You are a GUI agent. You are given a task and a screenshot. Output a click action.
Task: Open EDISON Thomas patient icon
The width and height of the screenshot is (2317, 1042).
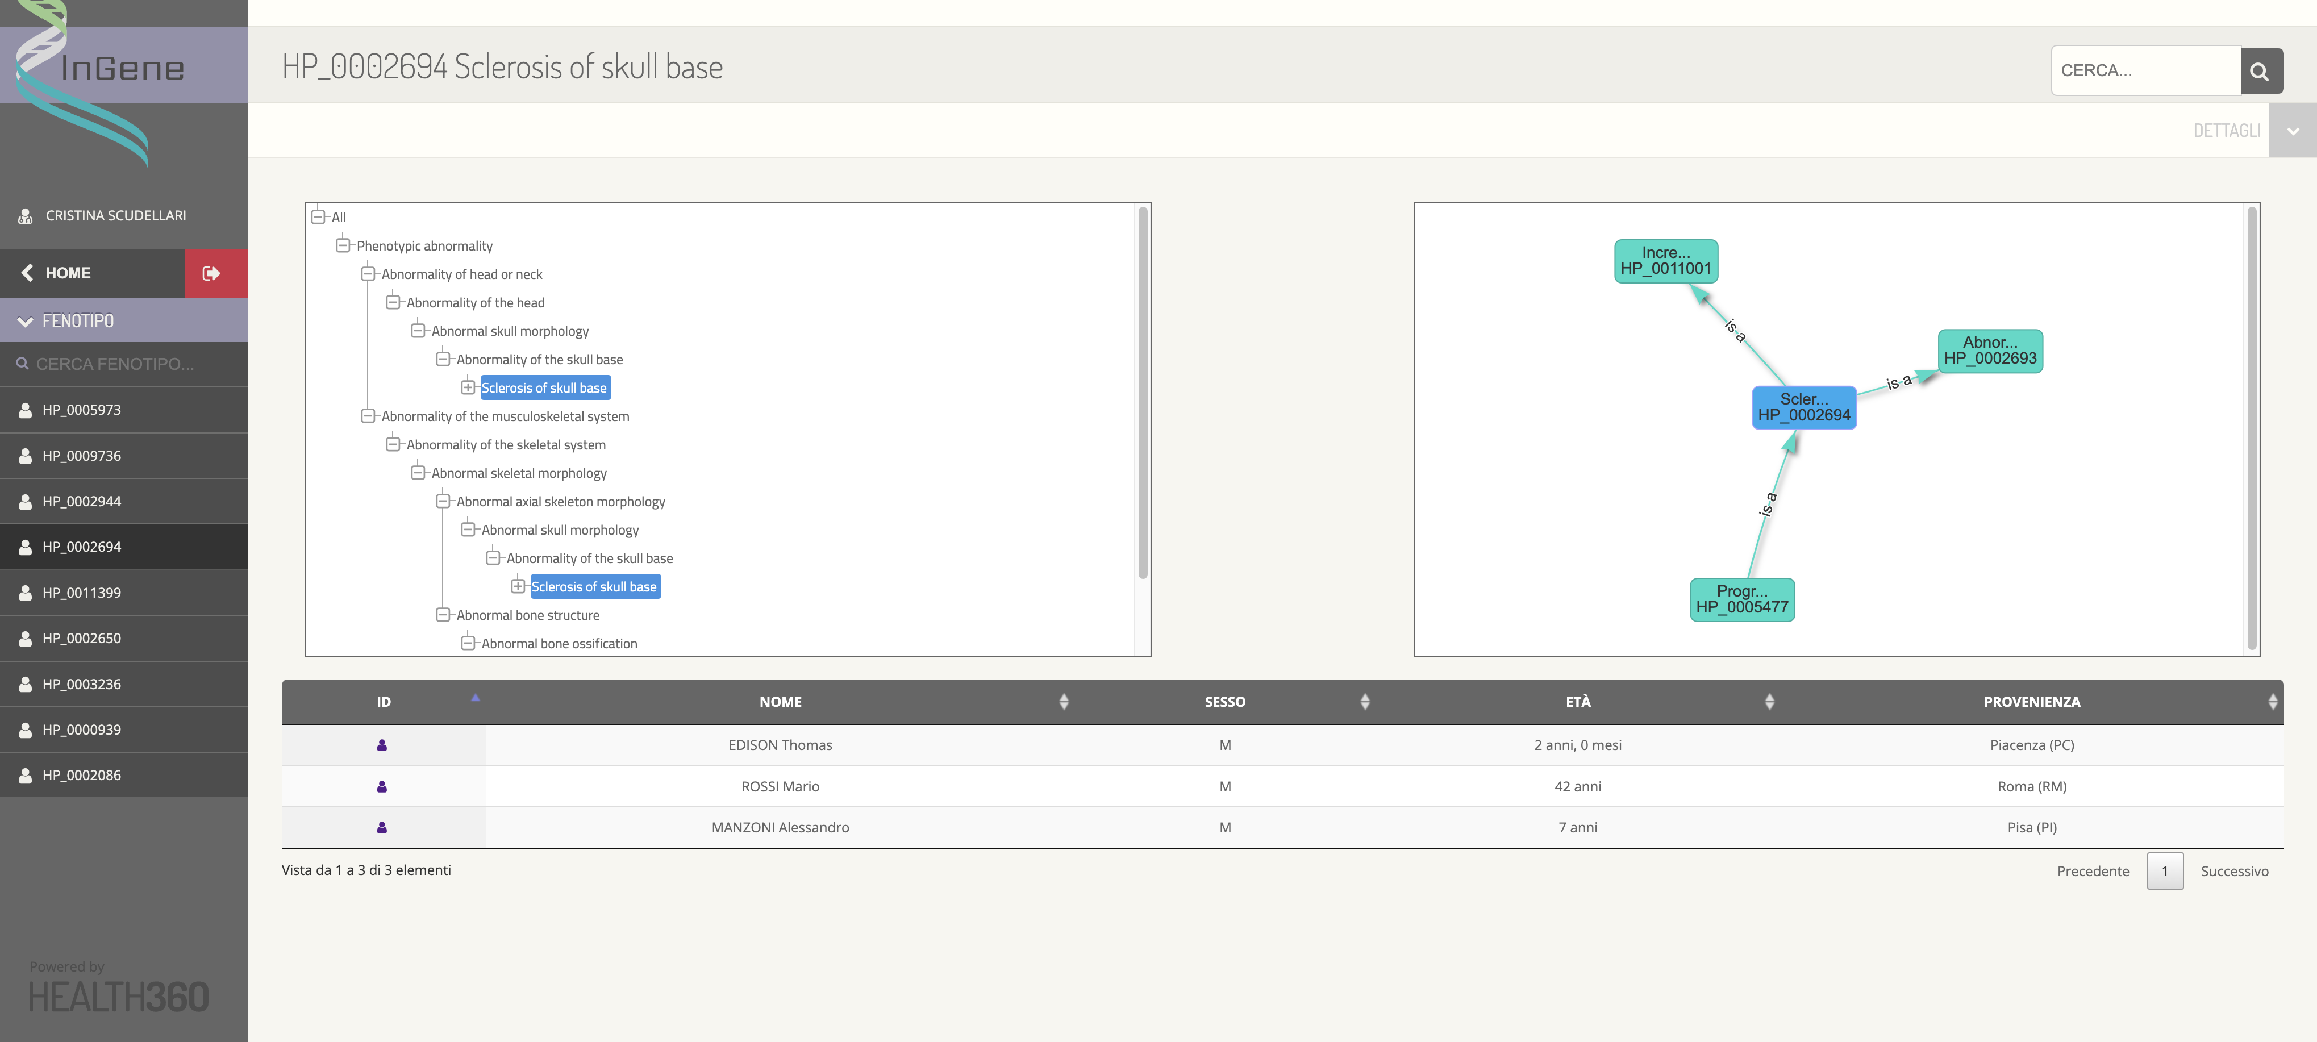(x=382, y=745)
